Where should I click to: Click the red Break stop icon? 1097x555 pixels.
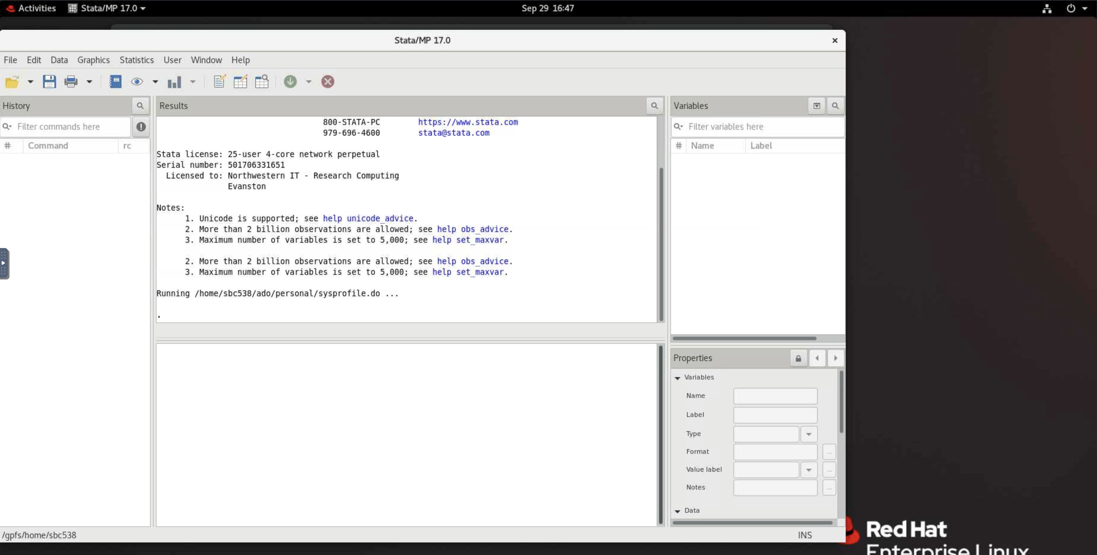click(327, 81)
